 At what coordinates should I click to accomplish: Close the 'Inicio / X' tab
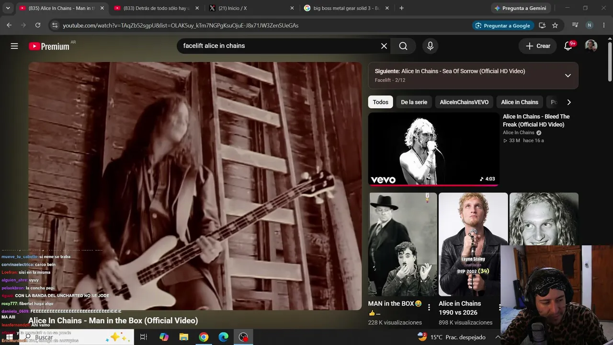[x=292, y=8]
